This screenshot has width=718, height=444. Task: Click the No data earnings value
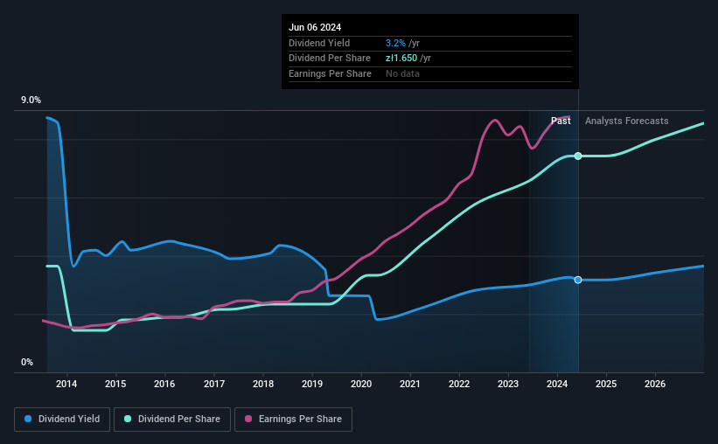402,73
